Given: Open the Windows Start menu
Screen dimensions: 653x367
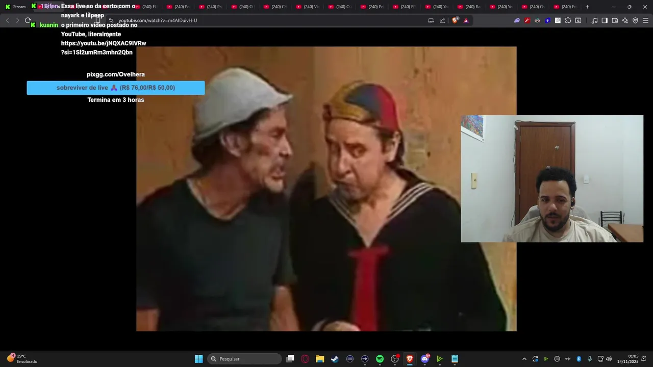Looking at the screenshot, I should [198, 359].
